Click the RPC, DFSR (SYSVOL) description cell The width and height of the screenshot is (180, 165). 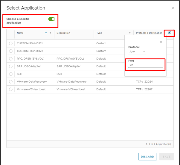tap(70, 59)
